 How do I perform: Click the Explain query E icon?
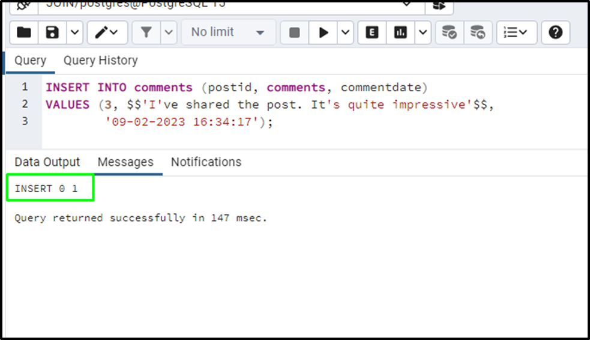(x=372, y=32)
